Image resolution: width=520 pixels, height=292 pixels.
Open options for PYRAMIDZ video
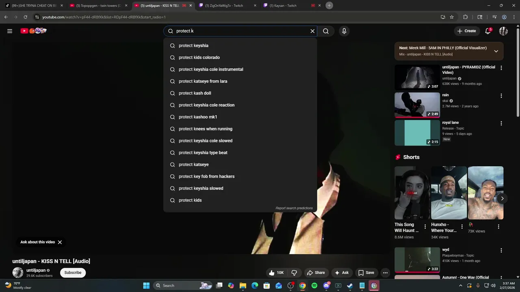[501, 68]
